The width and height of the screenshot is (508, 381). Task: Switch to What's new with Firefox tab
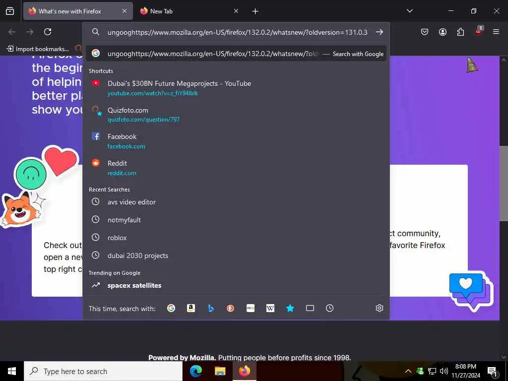pos(78,11)
